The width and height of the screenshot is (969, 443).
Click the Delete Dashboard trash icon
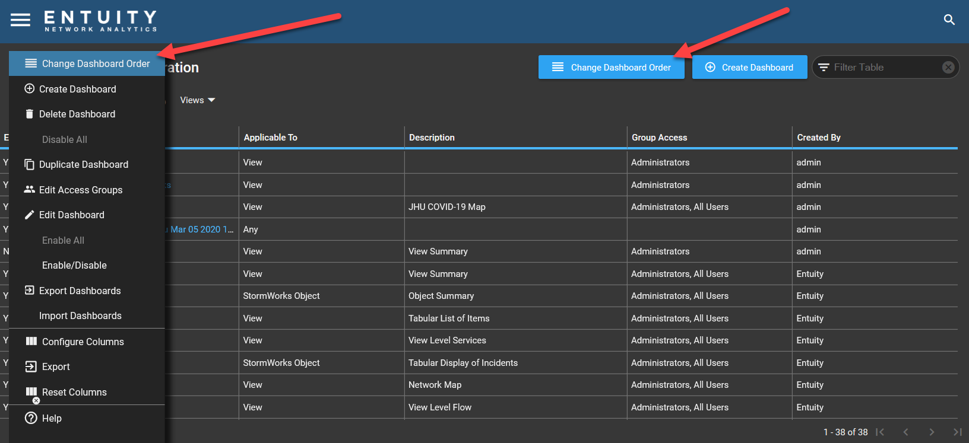coord(29,114)
